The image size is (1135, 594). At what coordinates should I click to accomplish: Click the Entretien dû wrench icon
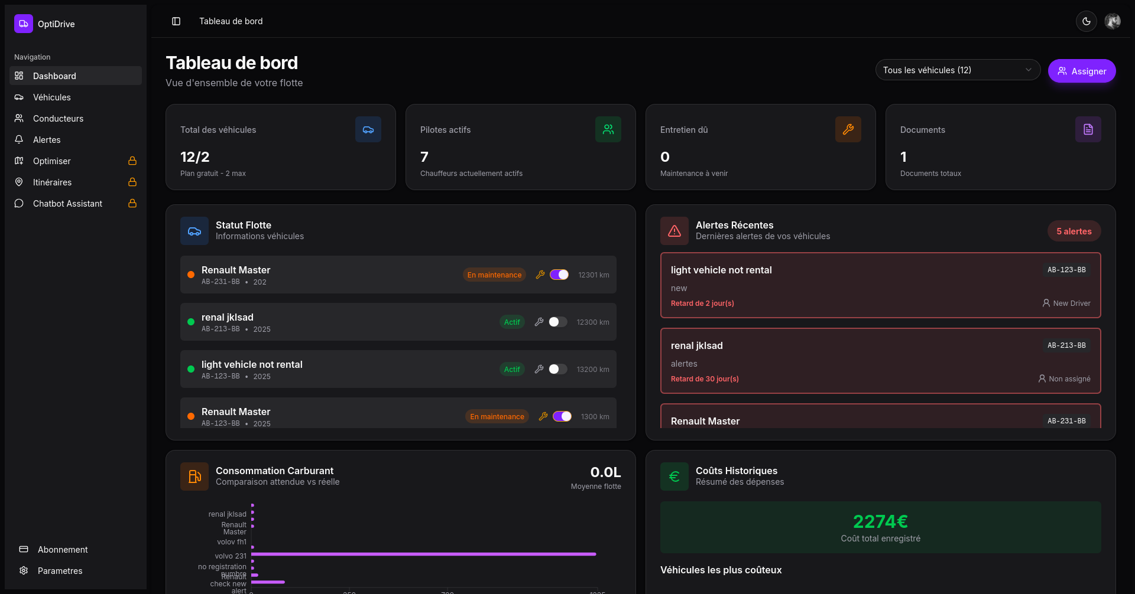tap(848, 129)
